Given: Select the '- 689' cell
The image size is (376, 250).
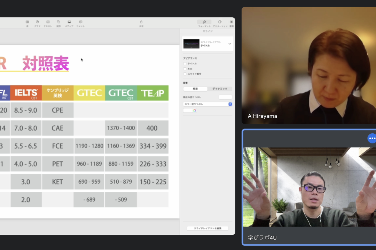Looking at the screenshot, I should click(x=89, y=200).
